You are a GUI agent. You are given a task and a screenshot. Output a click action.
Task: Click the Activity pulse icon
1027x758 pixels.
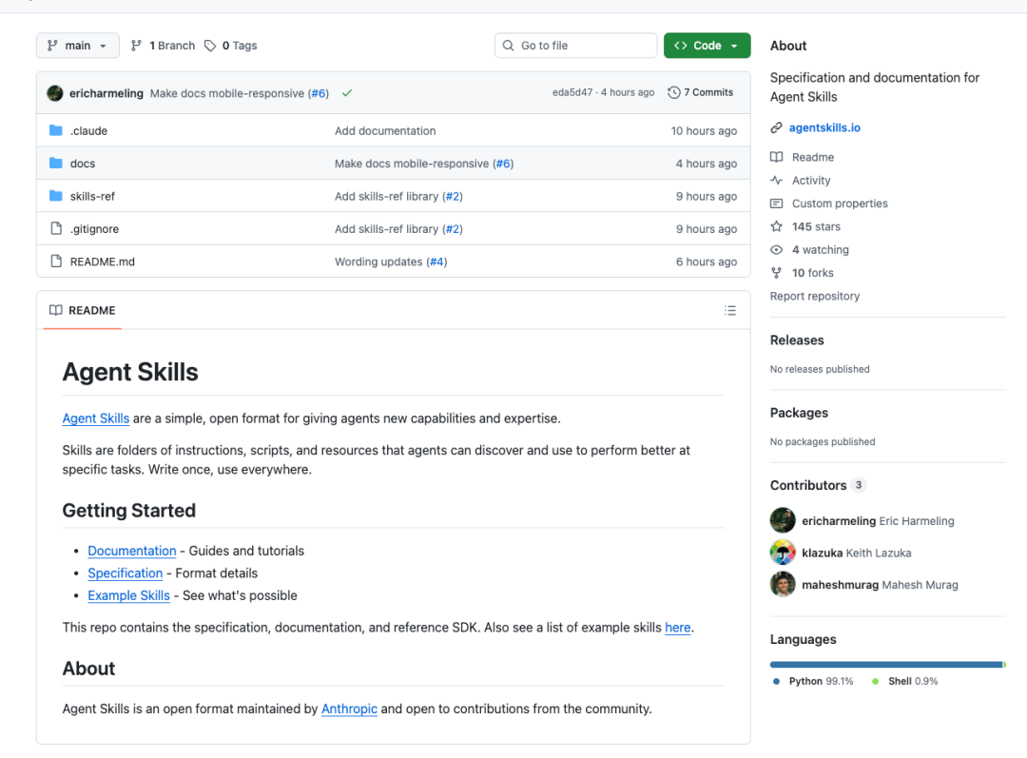[x=777, y=181]
